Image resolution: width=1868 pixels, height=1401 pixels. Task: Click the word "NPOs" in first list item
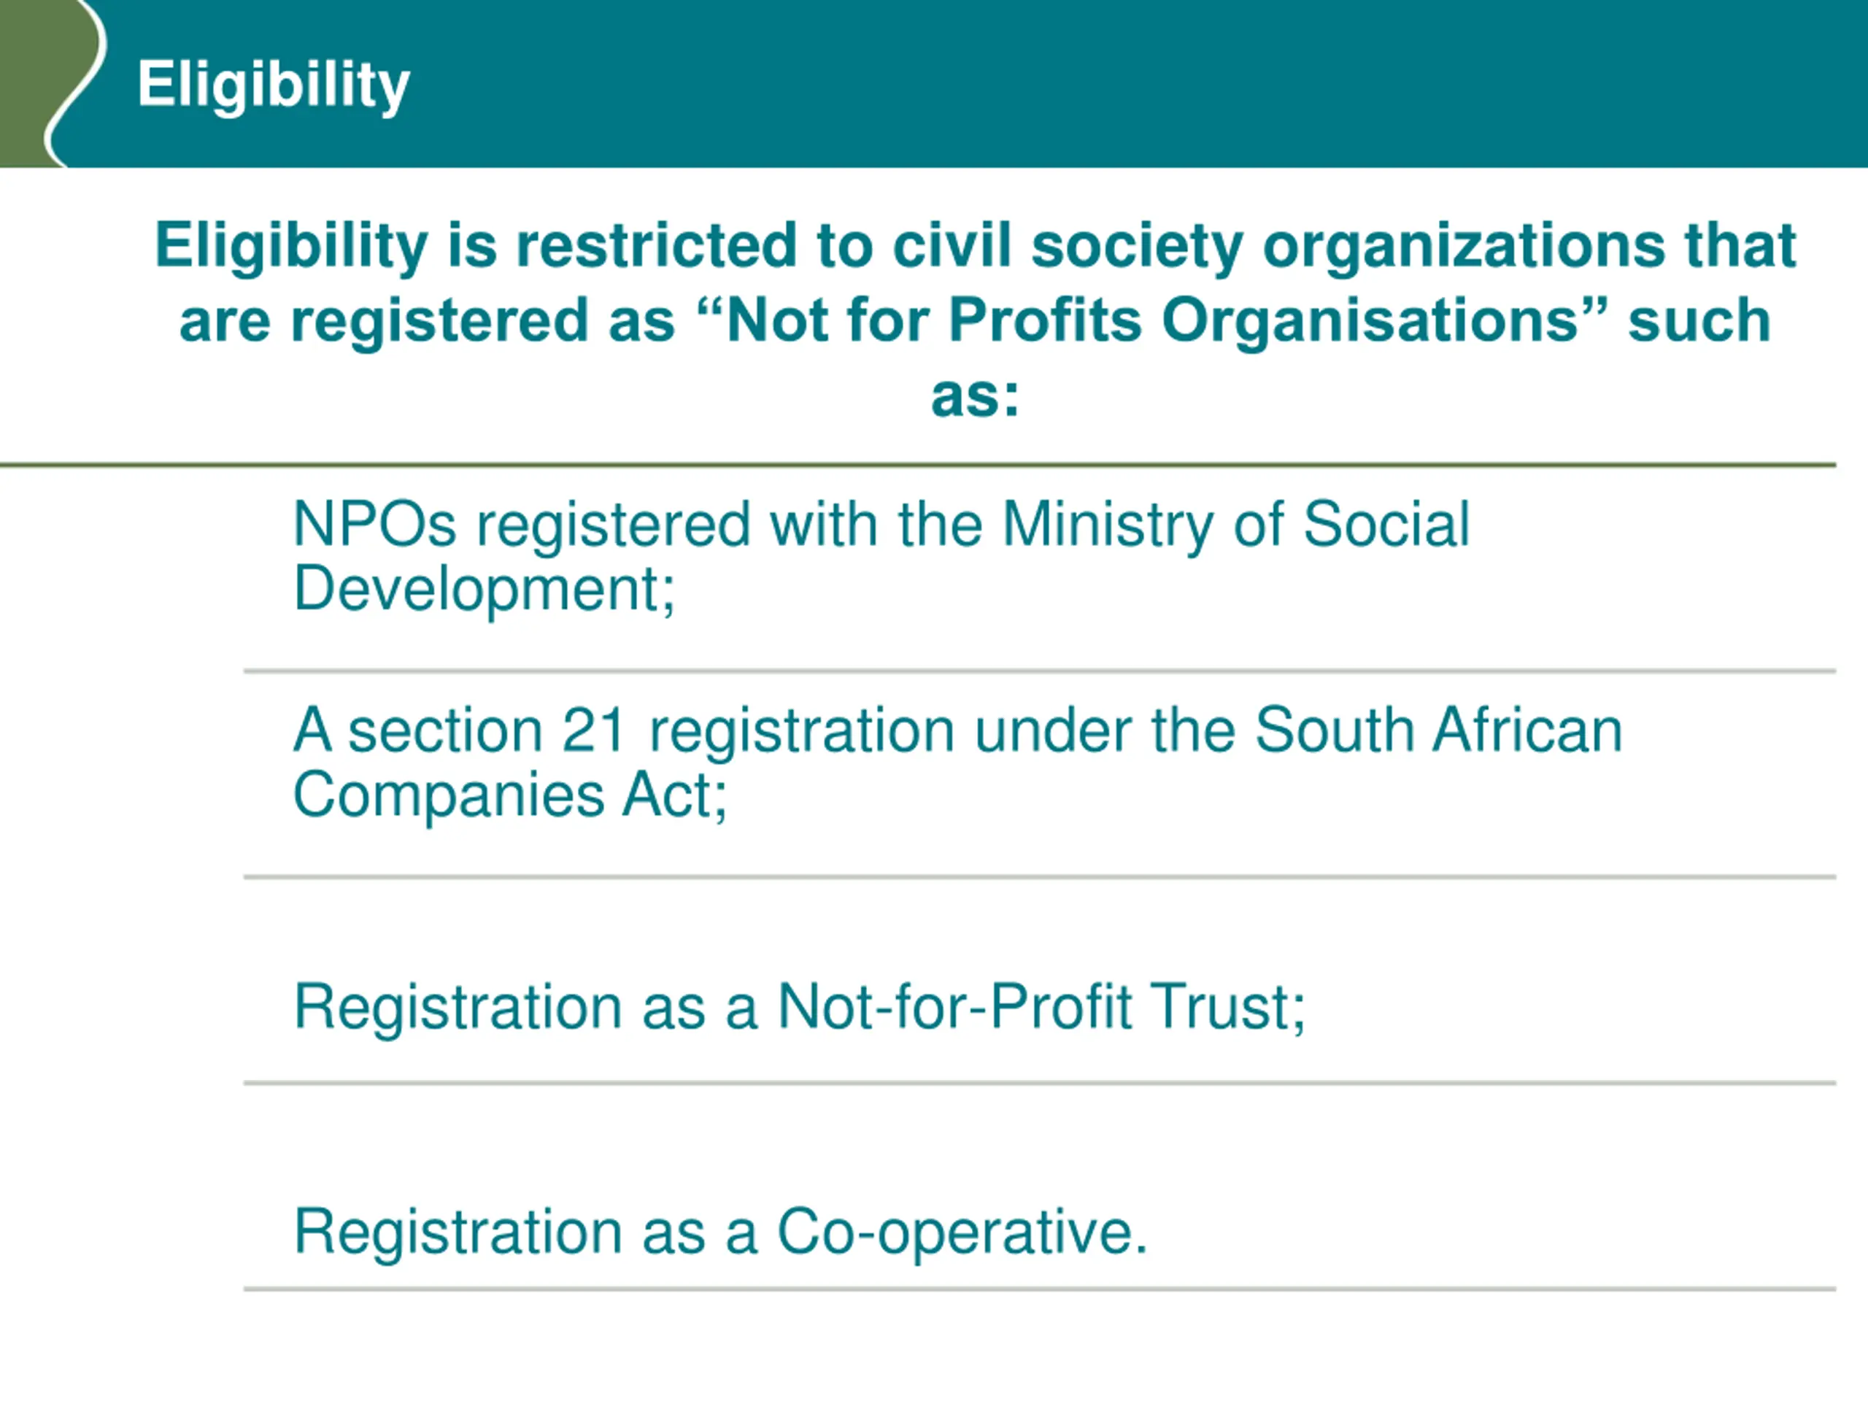pos(374,525)
